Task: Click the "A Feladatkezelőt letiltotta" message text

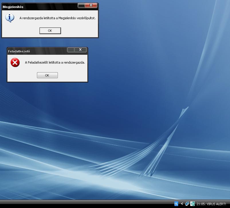Action: point(55,62)
